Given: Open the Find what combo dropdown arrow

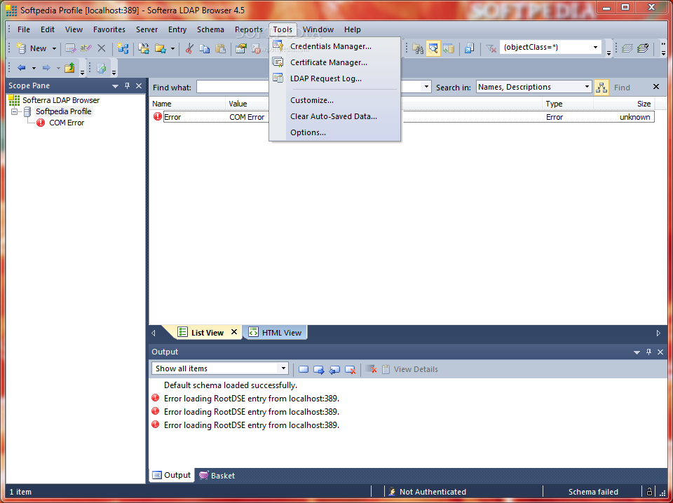Looking at the screenshot, I should point(426,87).
